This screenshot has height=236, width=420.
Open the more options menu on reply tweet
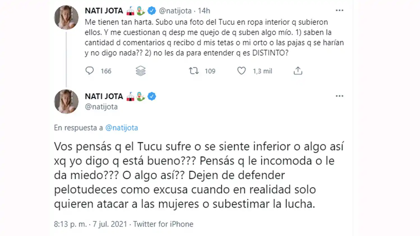[x=339, y=96]
